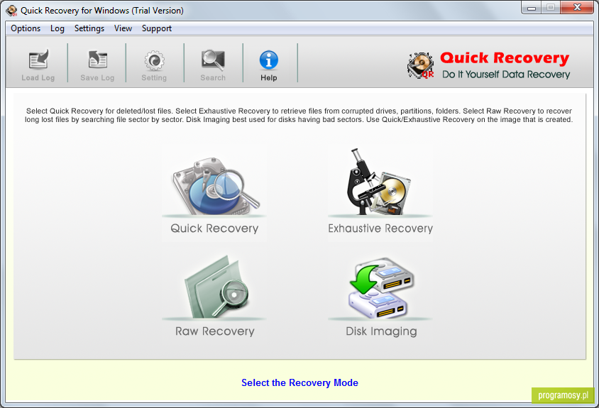
Task: Open the Settings menu
Action: tap(89, 28)
